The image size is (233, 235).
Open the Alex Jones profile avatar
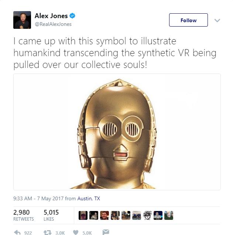tap(22, 20)
